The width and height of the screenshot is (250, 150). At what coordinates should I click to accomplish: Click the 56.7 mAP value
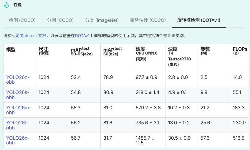pyautogui.click(x=76, y=138)
